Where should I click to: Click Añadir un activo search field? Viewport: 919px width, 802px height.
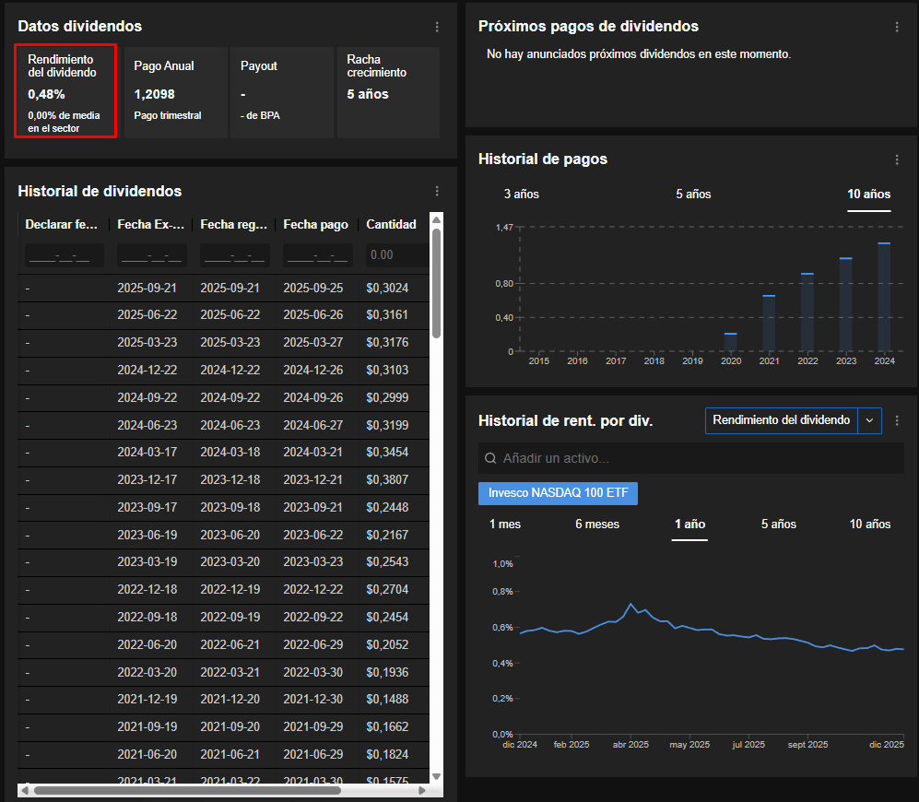point(701,458)
